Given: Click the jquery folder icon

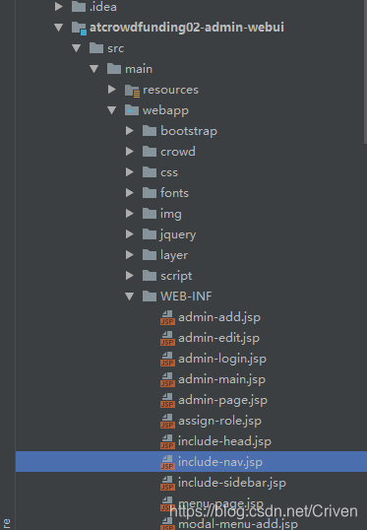Looking at the screenshot, I should 150,233.
